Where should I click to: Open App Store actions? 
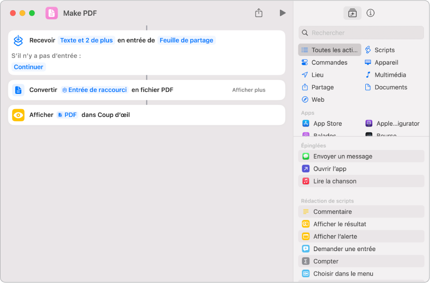[x=322, y=123]
